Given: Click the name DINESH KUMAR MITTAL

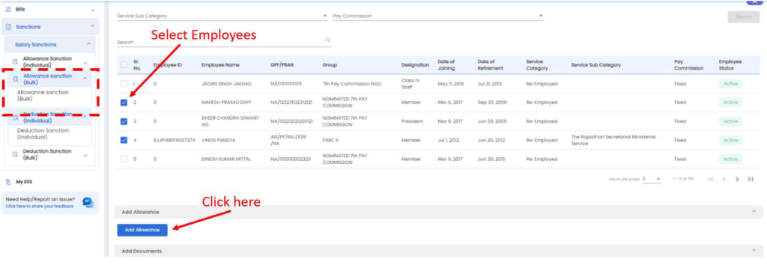Looking at the screenshot, I should 227,159.
